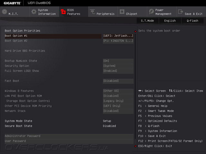Click the red scroll-down arrow
The width and height of the screenshot is (206, 154).
pyautogui.click(x=135, y=146)
